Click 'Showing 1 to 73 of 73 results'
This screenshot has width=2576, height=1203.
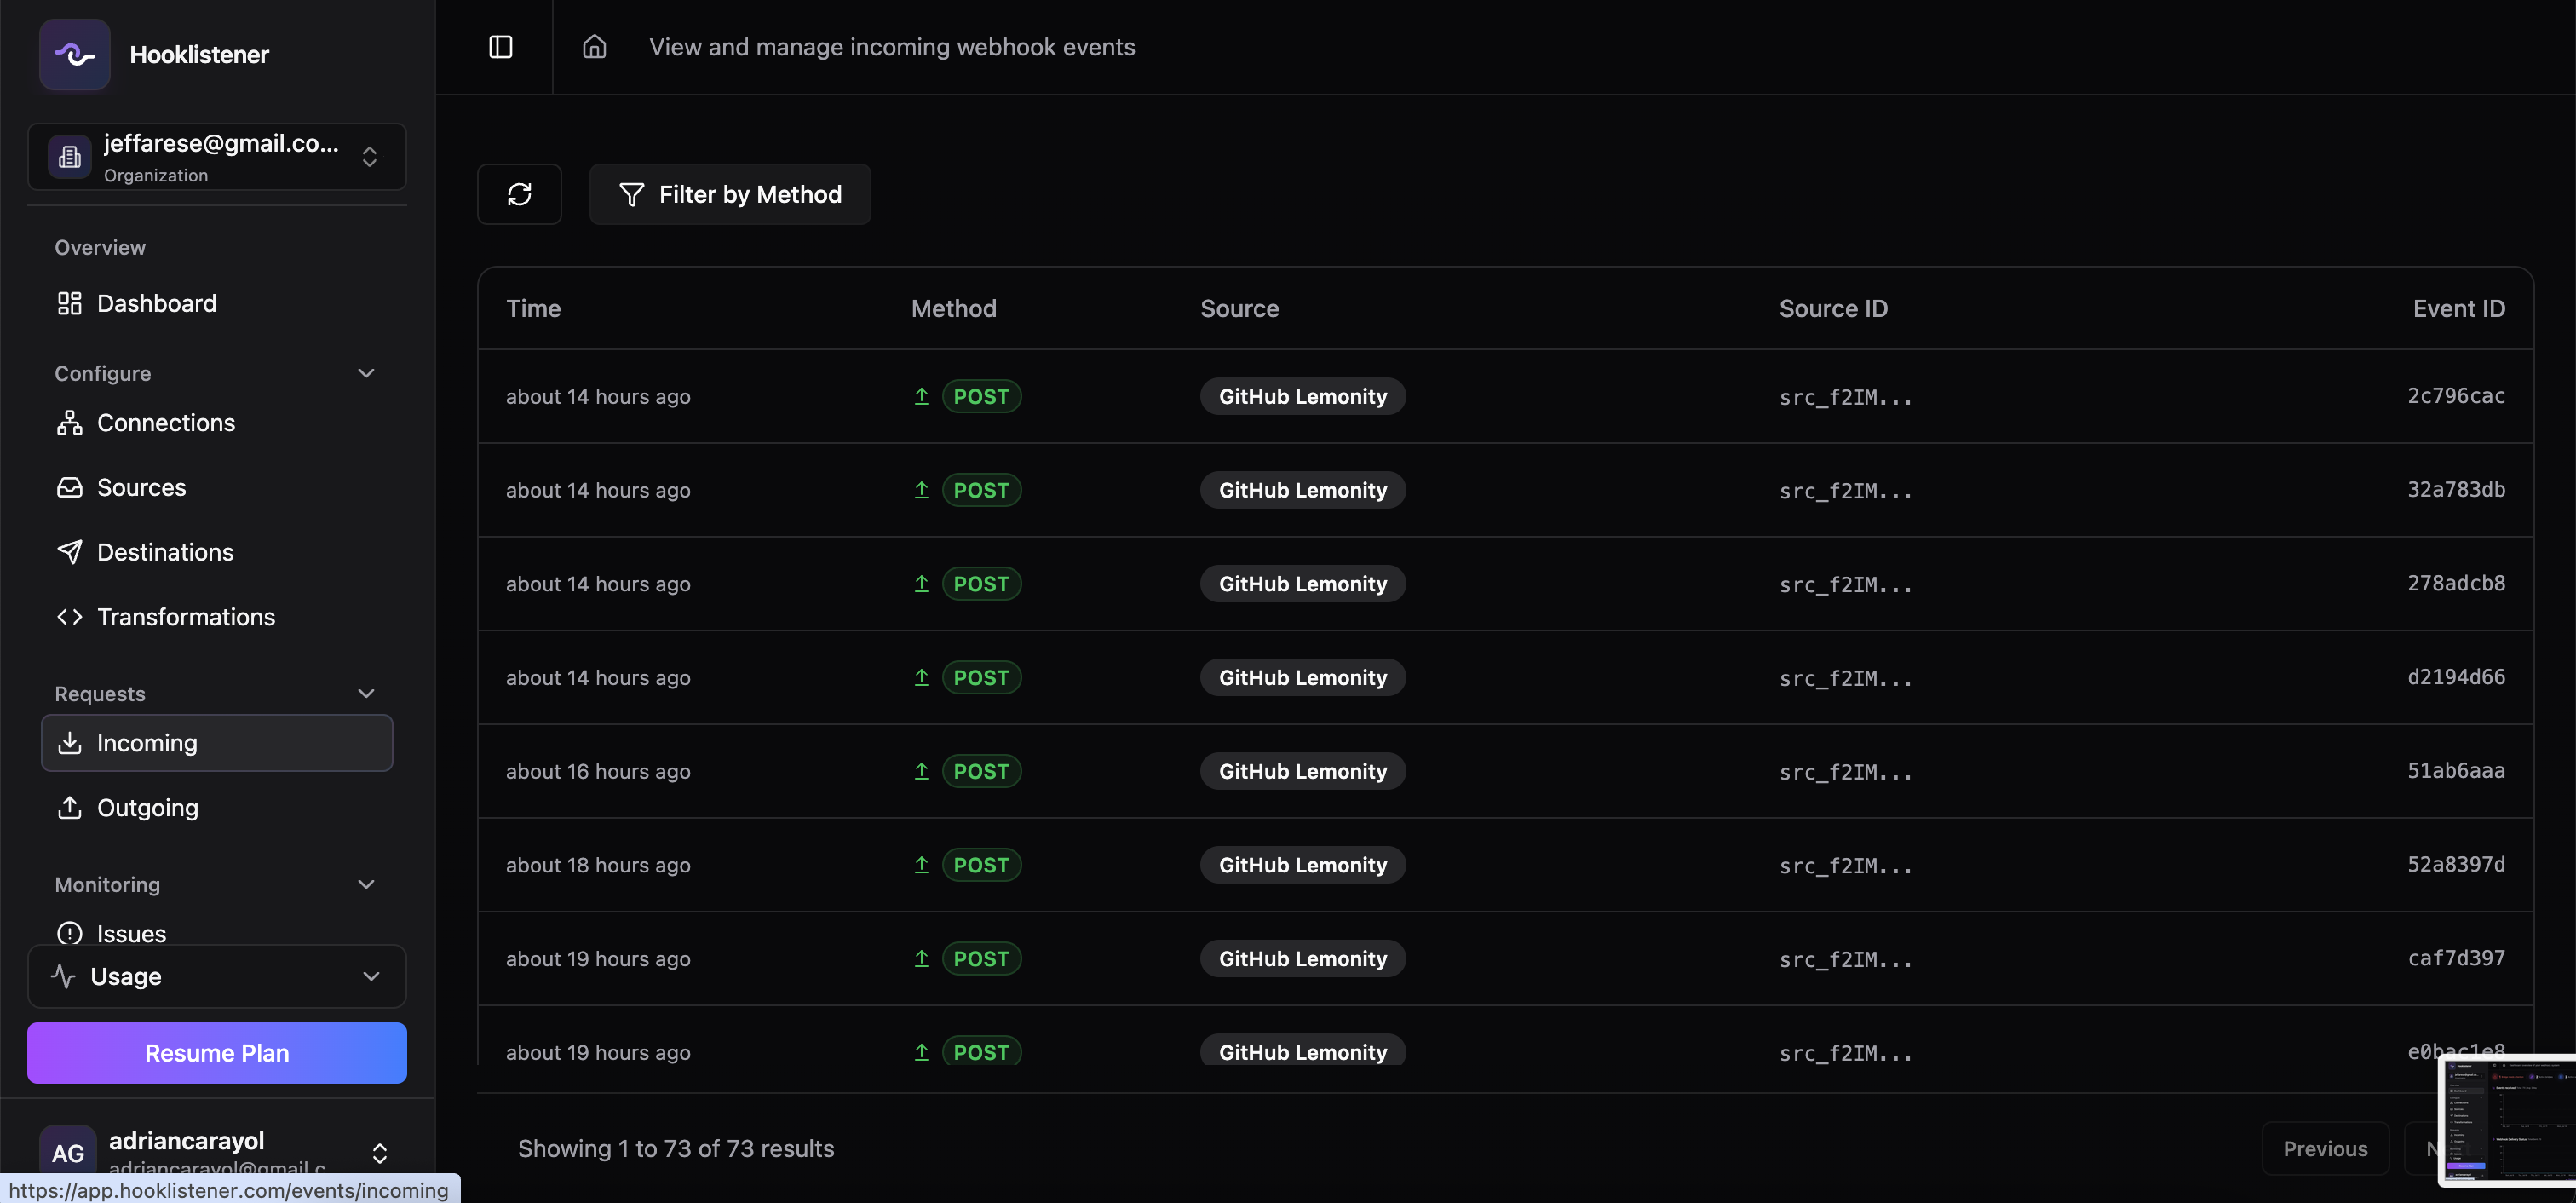[676, 1149]
